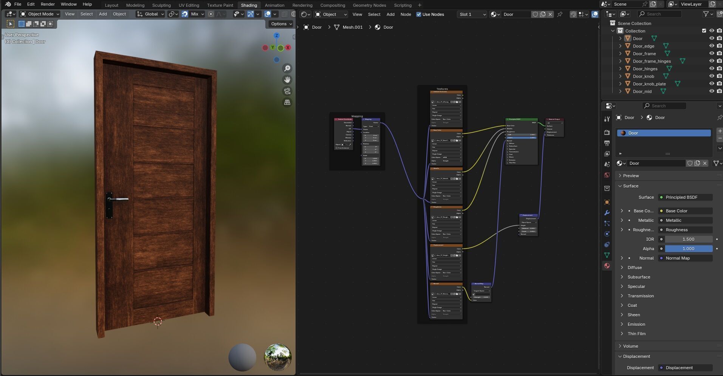This screenshot has height=376, width=723.
Task: Click select box tool icon in viewport
Action: 11,24
